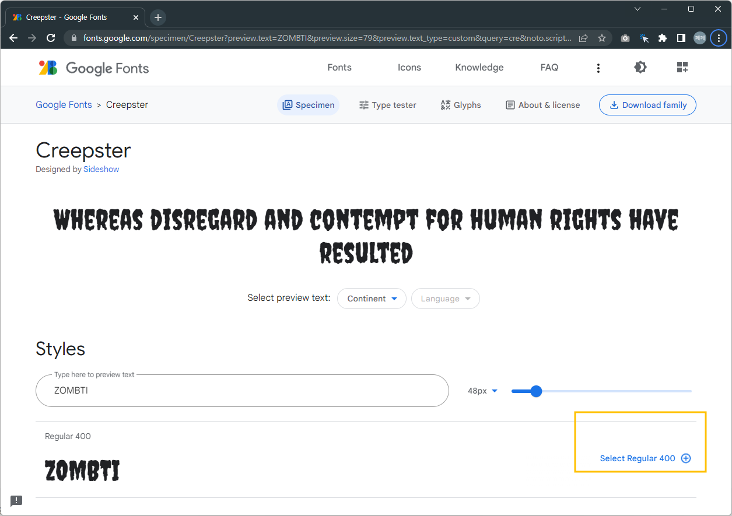This screenshot has height=516, width=732.
Task: Open the Glyphs tab
Action: (x=461, y=105)
